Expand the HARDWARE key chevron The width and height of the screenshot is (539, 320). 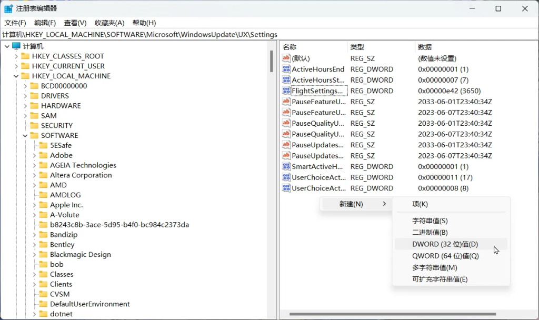tap(25, 106)
